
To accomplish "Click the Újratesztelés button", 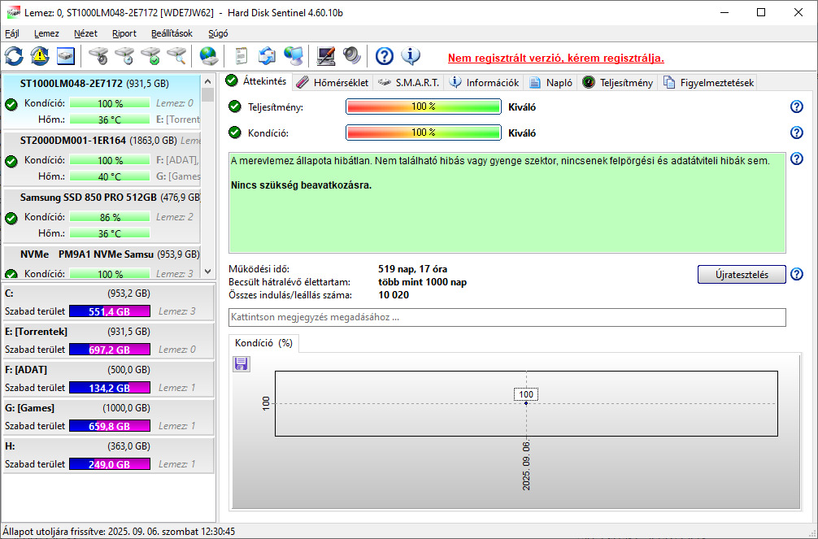I will click(x=742, y=275).
